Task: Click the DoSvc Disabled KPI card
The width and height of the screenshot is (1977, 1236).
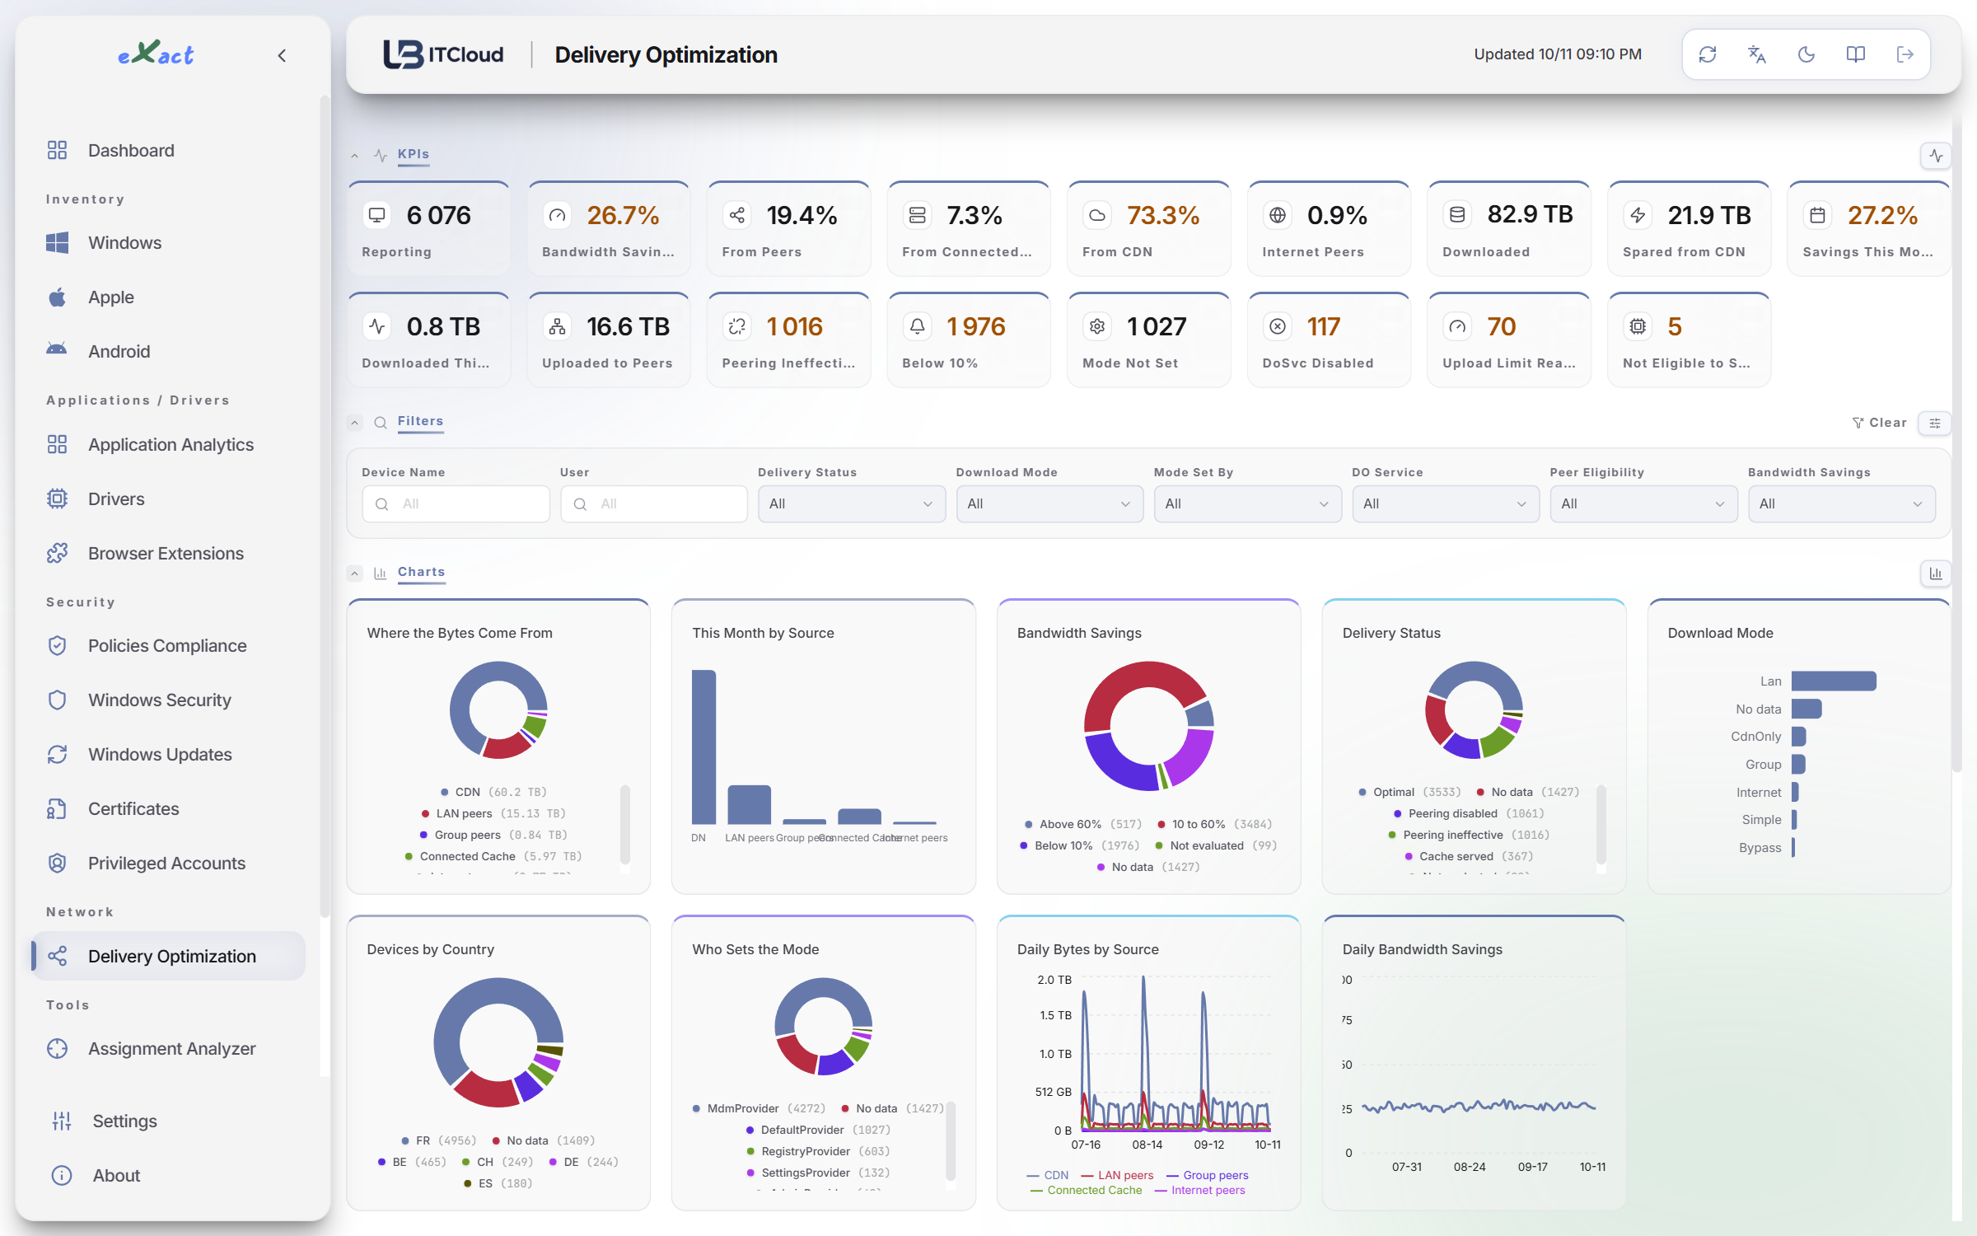Action: coord(1329,340)
